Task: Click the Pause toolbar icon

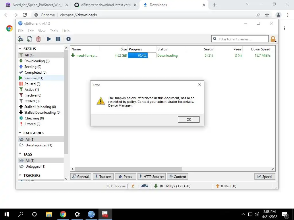Action: (x=58, y=39)
